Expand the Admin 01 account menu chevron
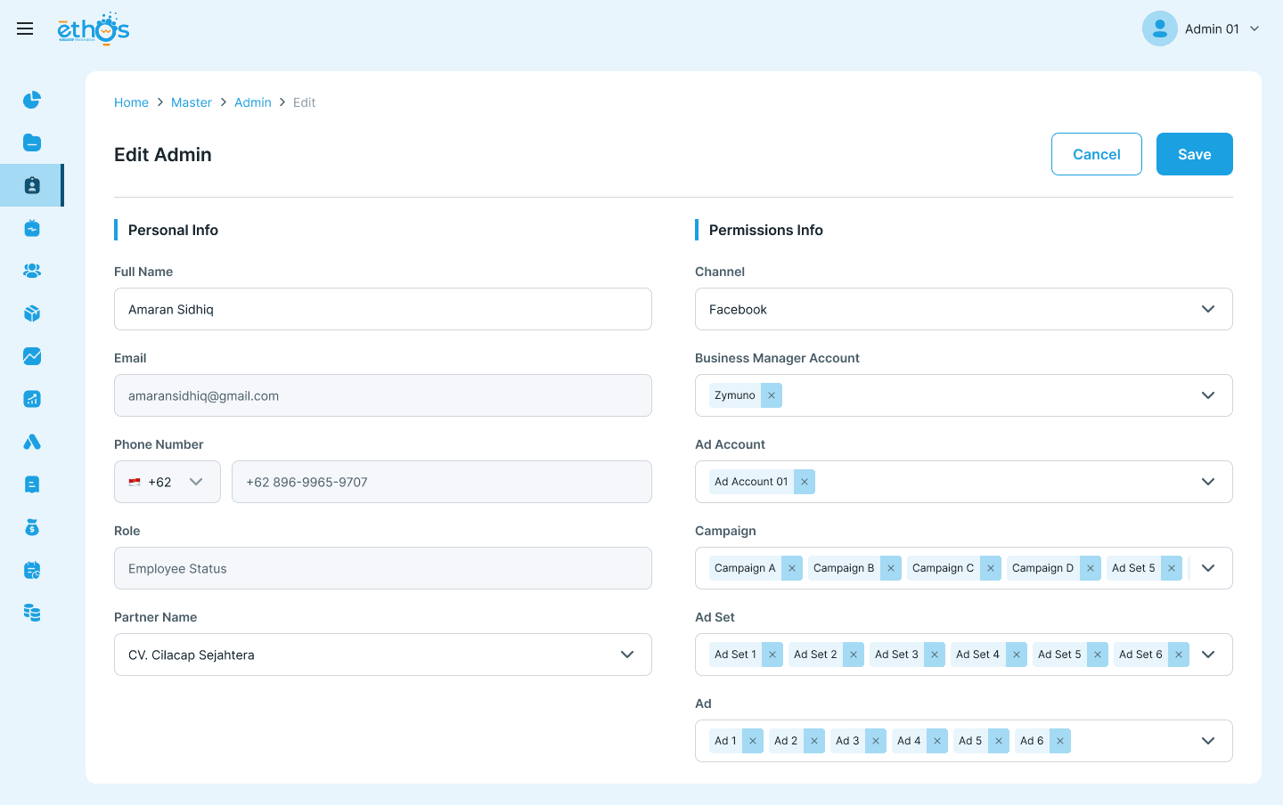The height and width of the screenshot is (805, 1283). [x=1254, y=28]
